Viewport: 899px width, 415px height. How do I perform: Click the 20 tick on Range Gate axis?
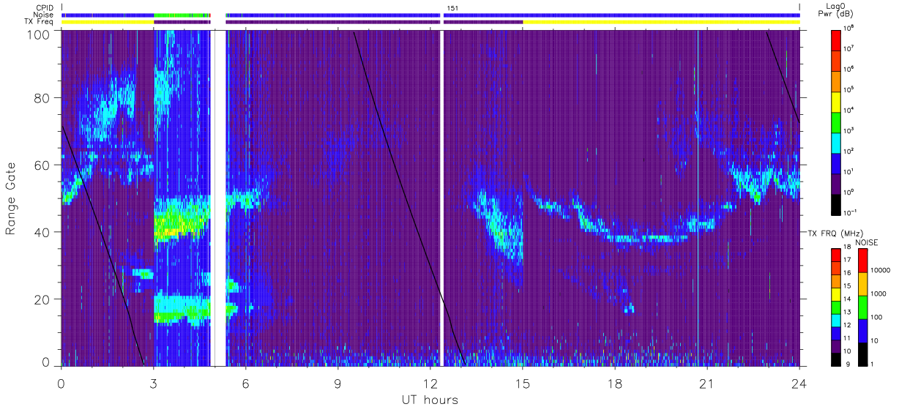pos(42,299)
